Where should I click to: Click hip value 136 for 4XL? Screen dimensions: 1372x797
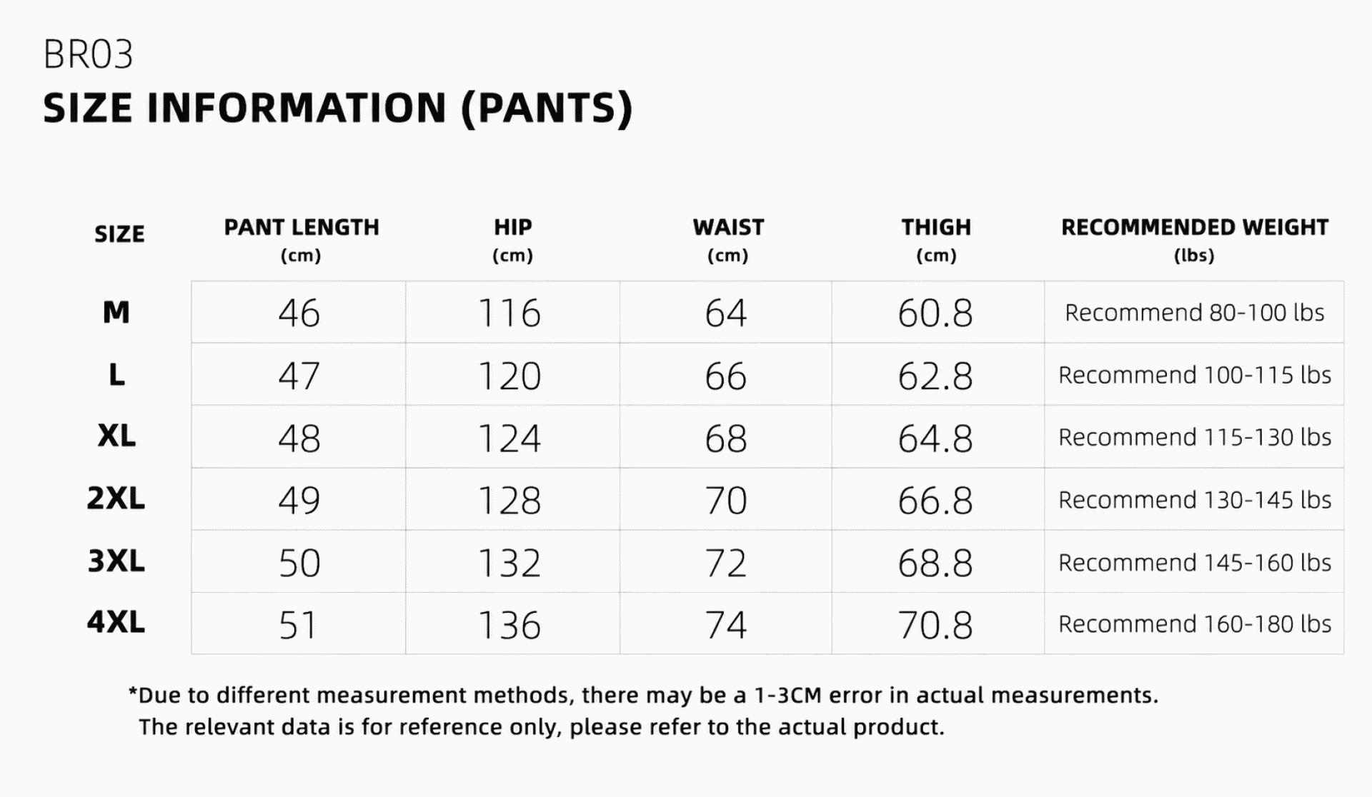(x=509, y=625)
